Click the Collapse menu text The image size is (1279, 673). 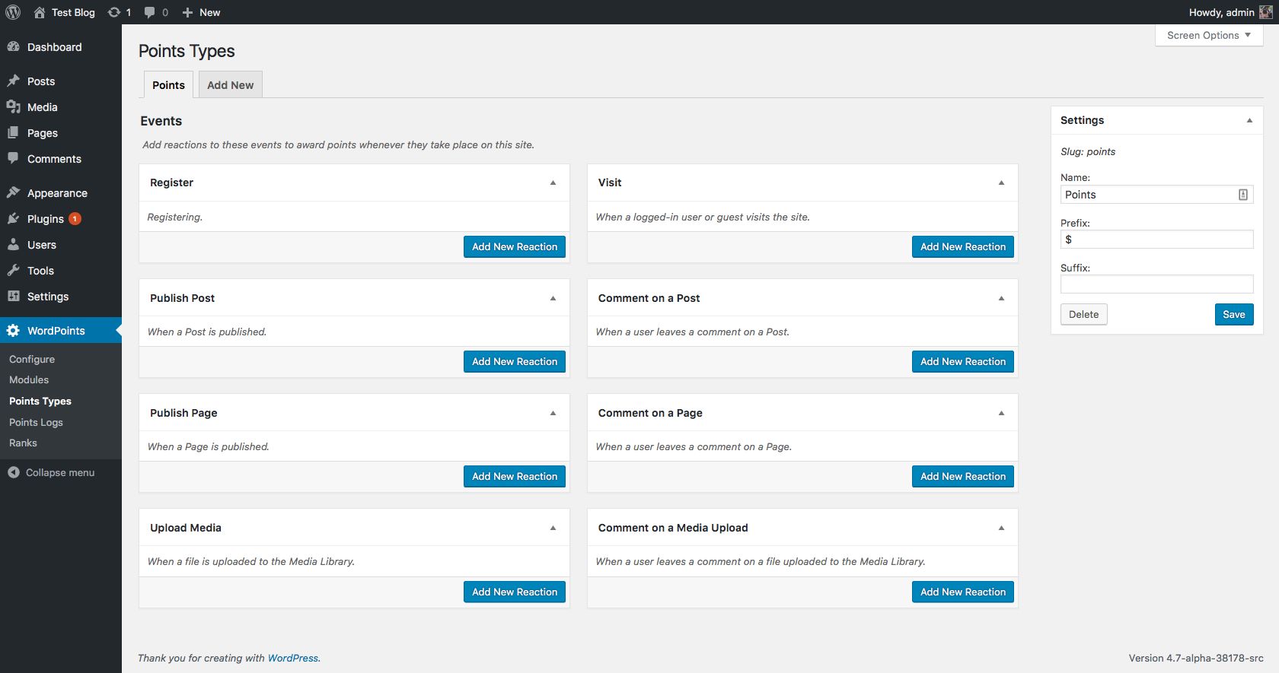point(60,472)
